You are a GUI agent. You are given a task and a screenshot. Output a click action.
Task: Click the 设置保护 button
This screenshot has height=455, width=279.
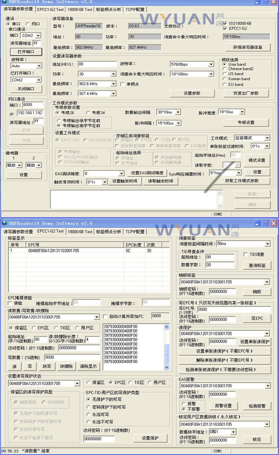pyautogui.click(x=150, y=438)
